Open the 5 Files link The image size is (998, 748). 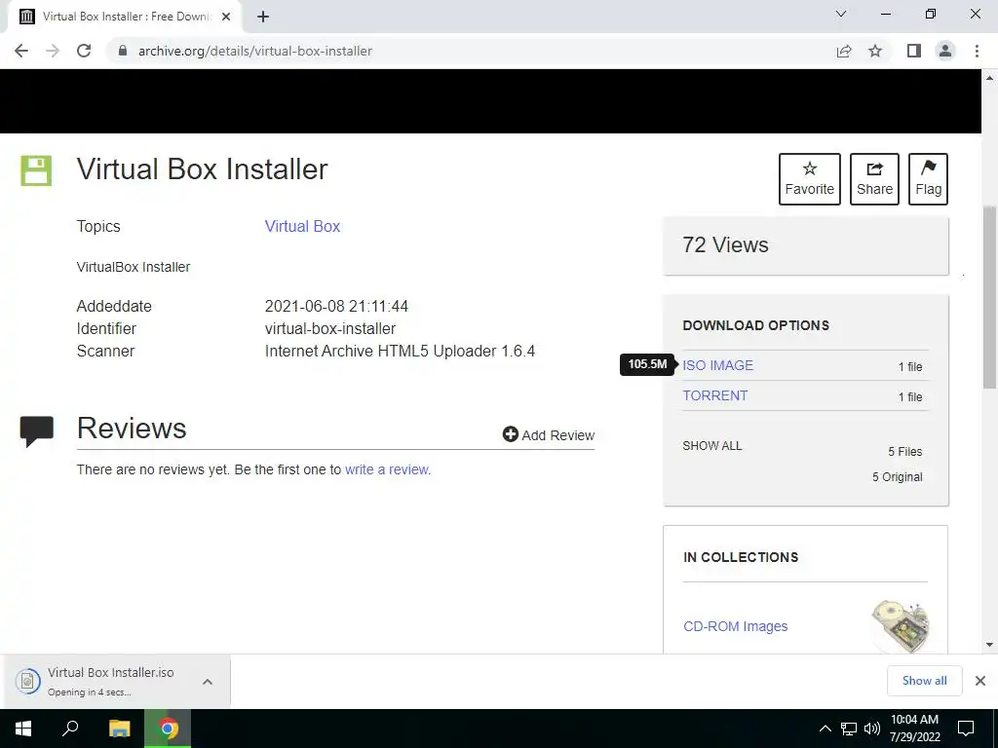click(905, 452)
